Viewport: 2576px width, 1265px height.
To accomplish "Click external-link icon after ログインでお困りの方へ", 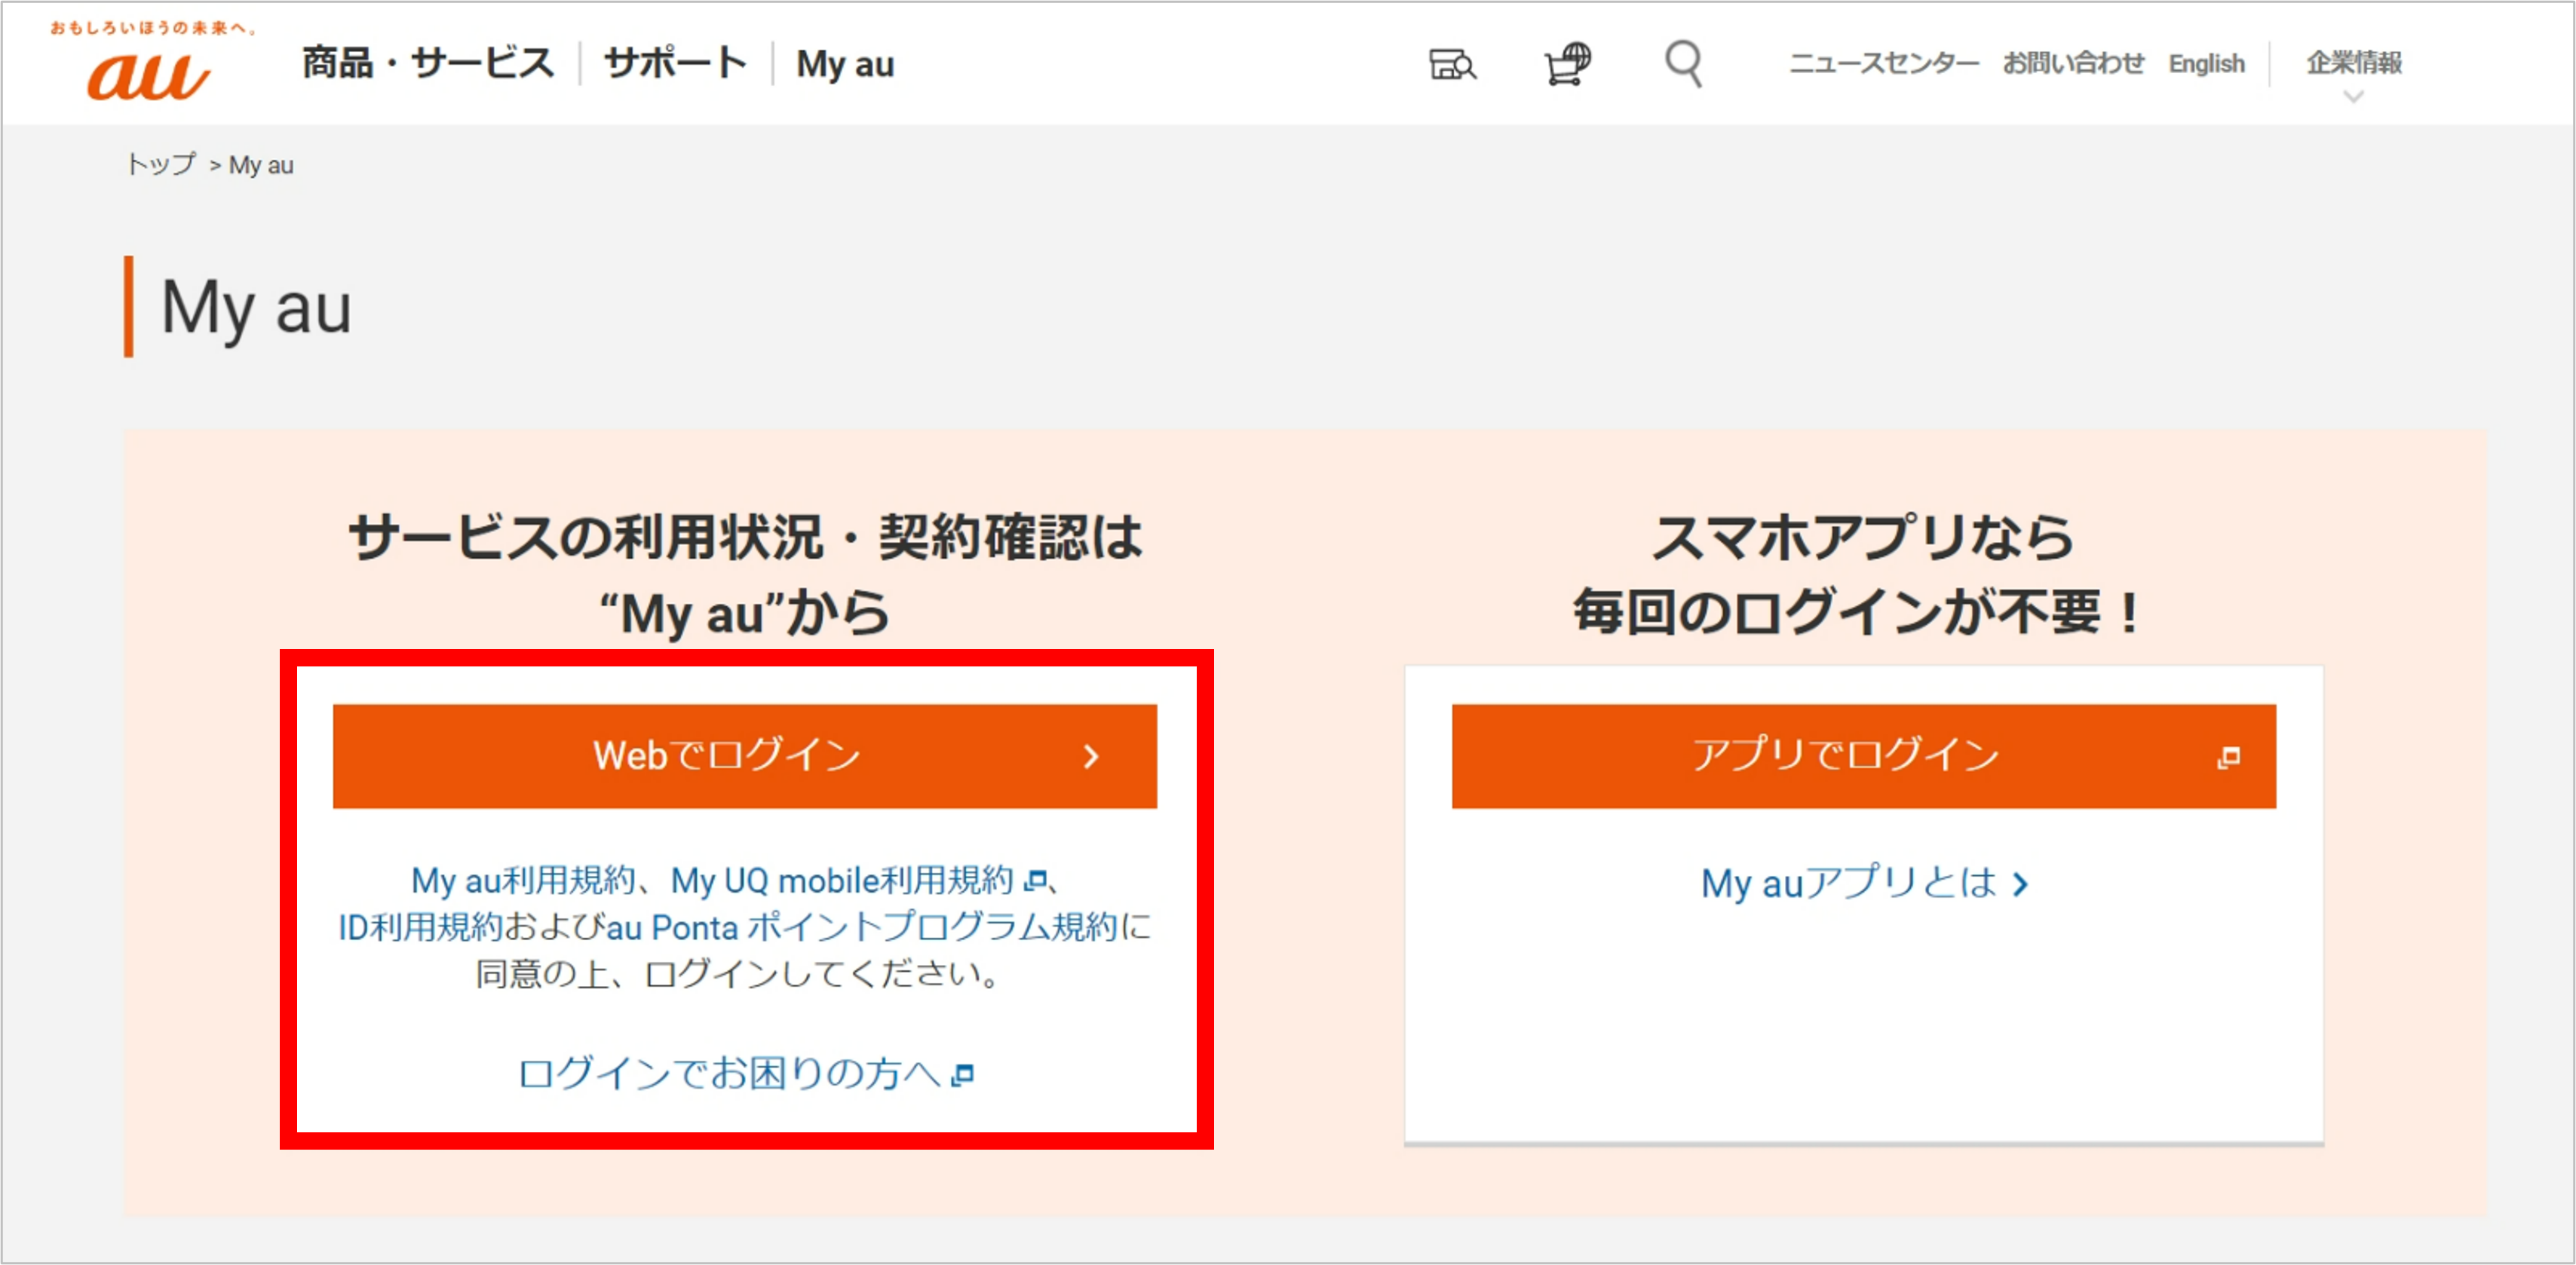I will (963, 1075).
